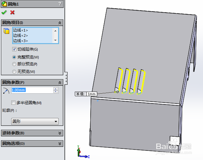
Task: Collapse the property panel using the side handle
Action: coord(66,78)
